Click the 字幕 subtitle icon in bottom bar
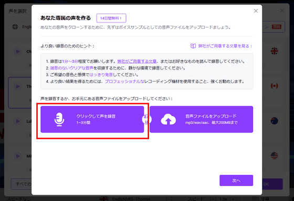Viewport: 294px width, 201px height. pos(255,199)
